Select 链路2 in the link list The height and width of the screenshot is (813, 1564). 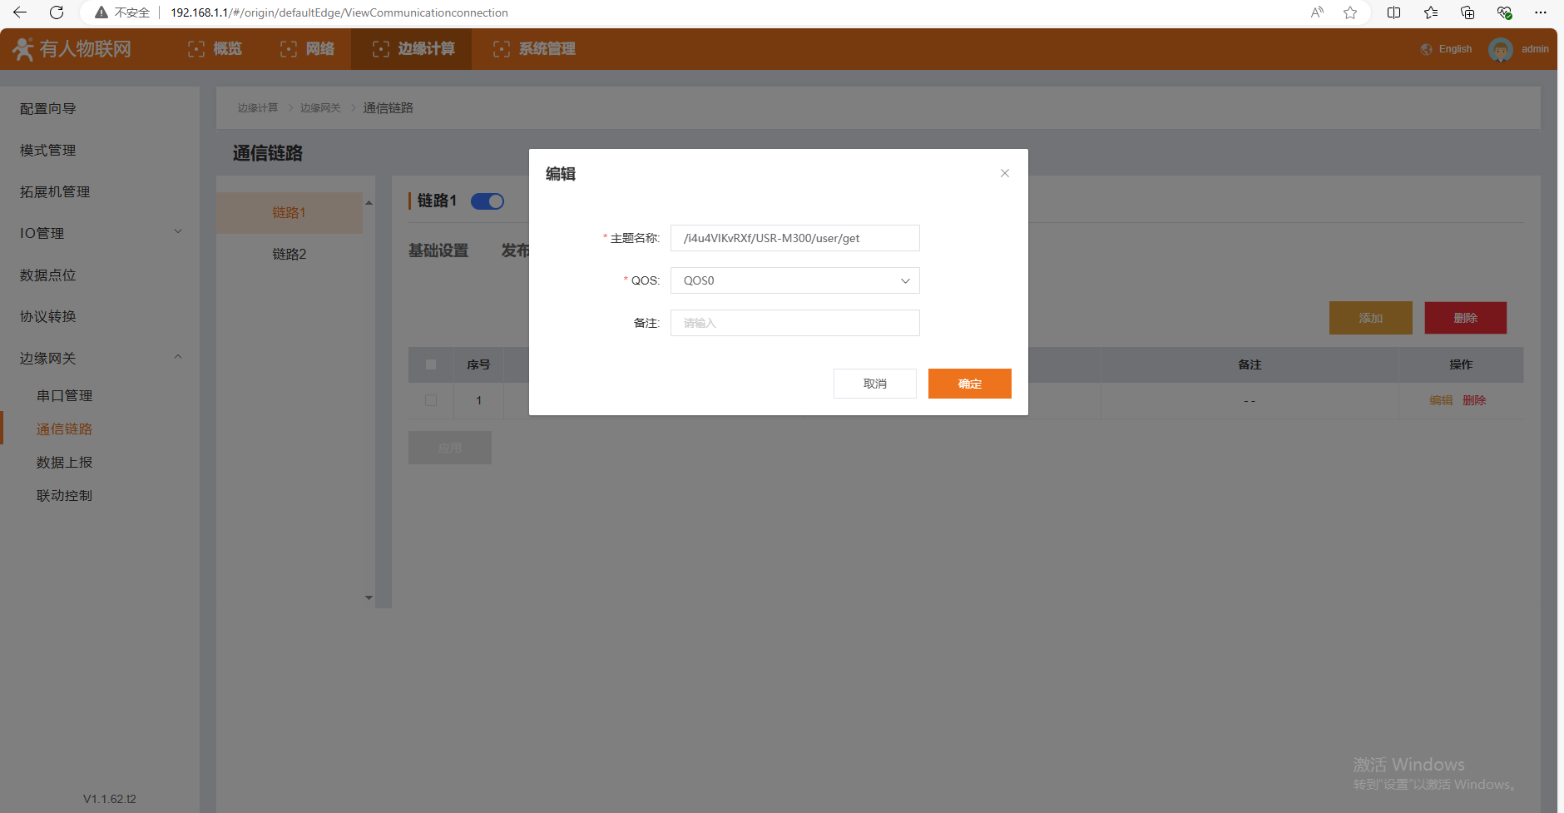click(x=290, y=254)
